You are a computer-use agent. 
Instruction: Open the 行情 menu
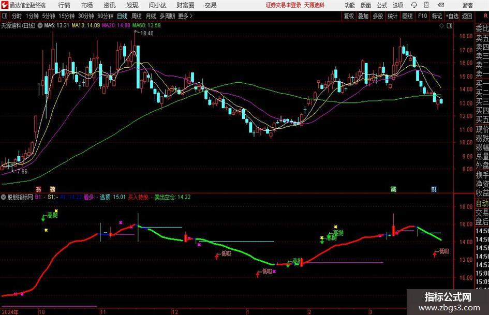[x=64, y=5]
